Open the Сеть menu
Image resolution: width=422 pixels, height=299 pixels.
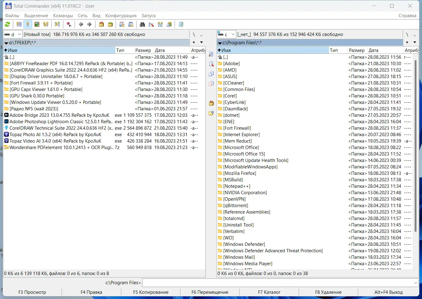[x=83, y=16]
